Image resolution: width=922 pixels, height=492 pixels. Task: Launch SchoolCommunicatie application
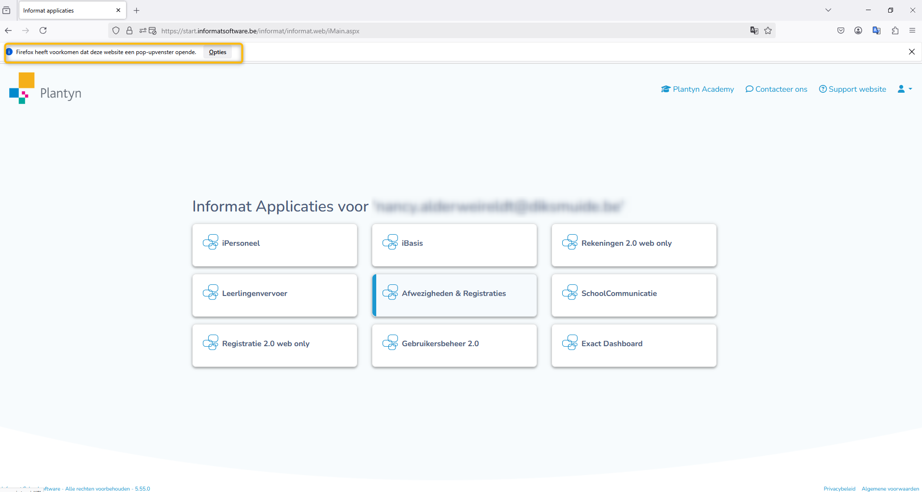coord(634,295)
